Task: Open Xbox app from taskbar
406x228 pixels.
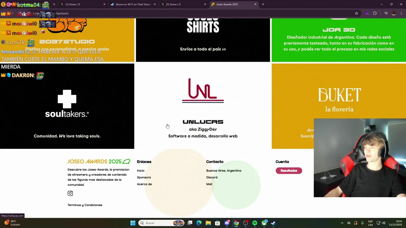Action: tap(264, 223)
